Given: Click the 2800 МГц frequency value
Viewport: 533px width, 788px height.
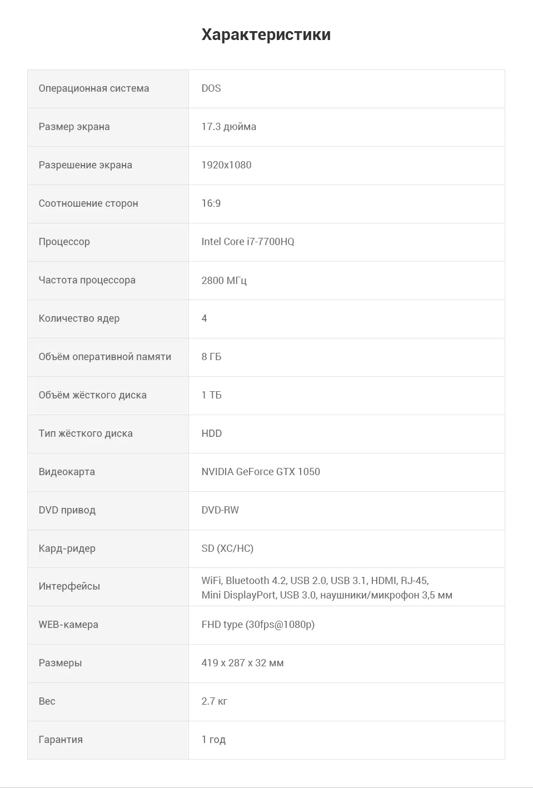Looking at the screenshot, I should pos(224,280).
